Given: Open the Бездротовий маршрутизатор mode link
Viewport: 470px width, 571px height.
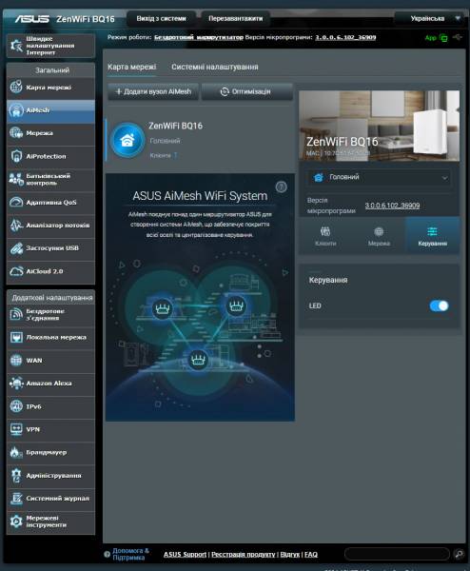Looking at the screenshot, I should click(x=199, y=37).
